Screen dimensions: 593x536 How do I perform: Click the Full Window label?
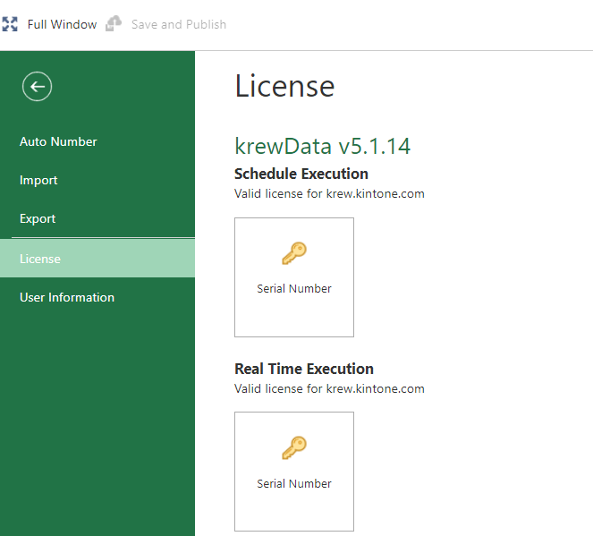coord(62,24)
